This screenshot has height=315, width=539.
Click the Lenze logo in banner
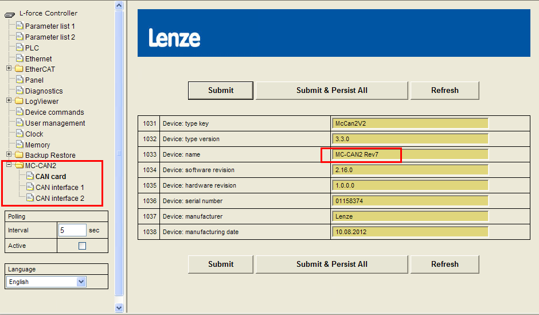click(x=174, y=38)
